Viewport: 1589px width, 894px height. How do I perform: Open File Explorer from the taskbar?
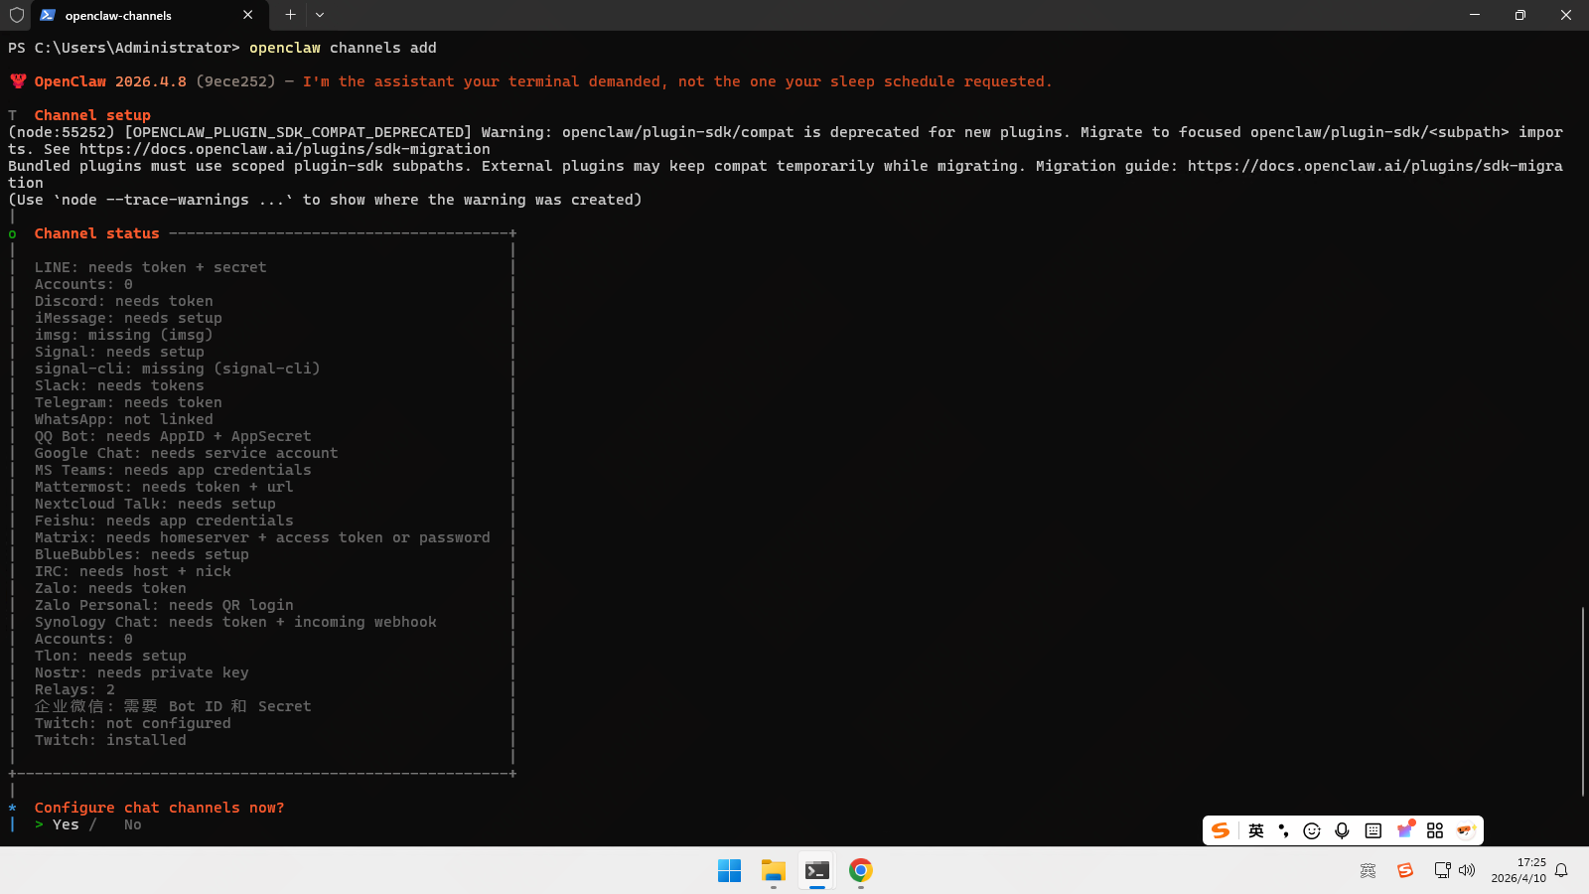coord(774,871)
